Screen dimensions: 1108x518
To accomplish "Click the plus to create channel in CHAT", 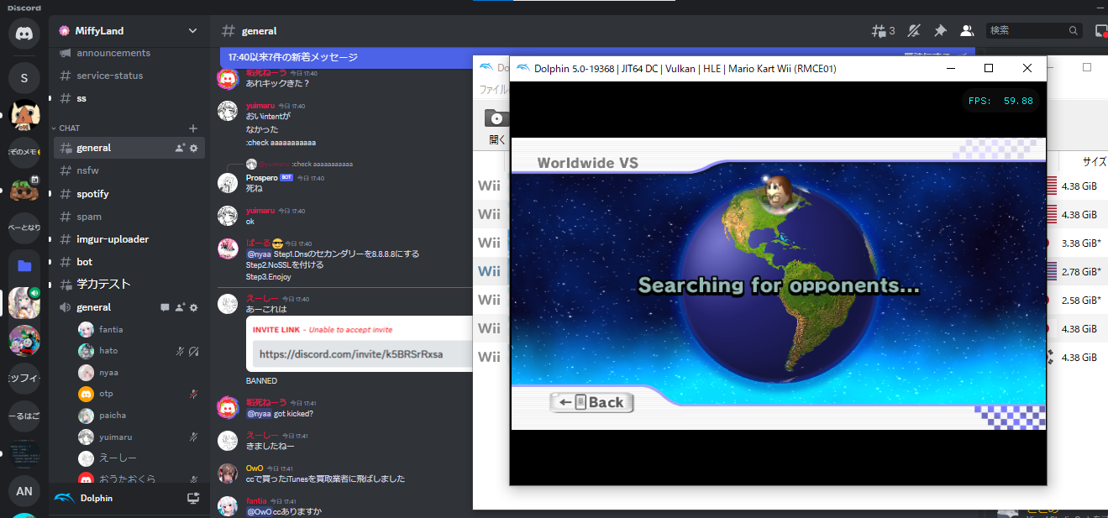I will click(x=193, y=128).
